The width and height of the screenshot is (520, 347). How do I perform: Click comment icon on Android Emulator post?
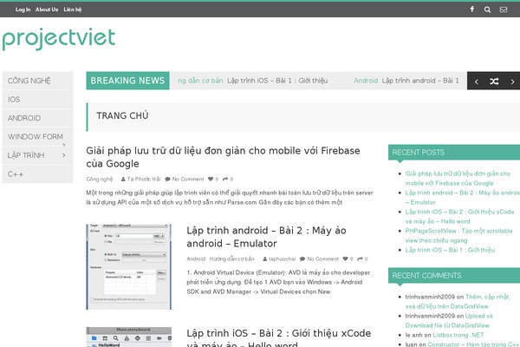[x=302, y=259]
